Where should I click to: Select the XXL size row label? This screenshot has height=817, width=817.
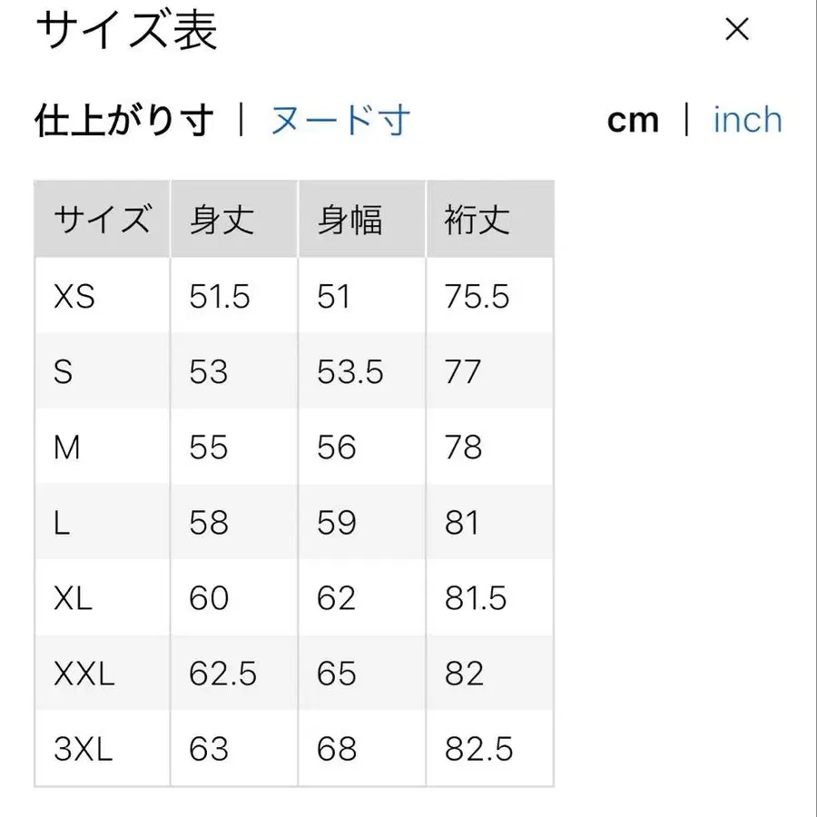tap(84, 674)
